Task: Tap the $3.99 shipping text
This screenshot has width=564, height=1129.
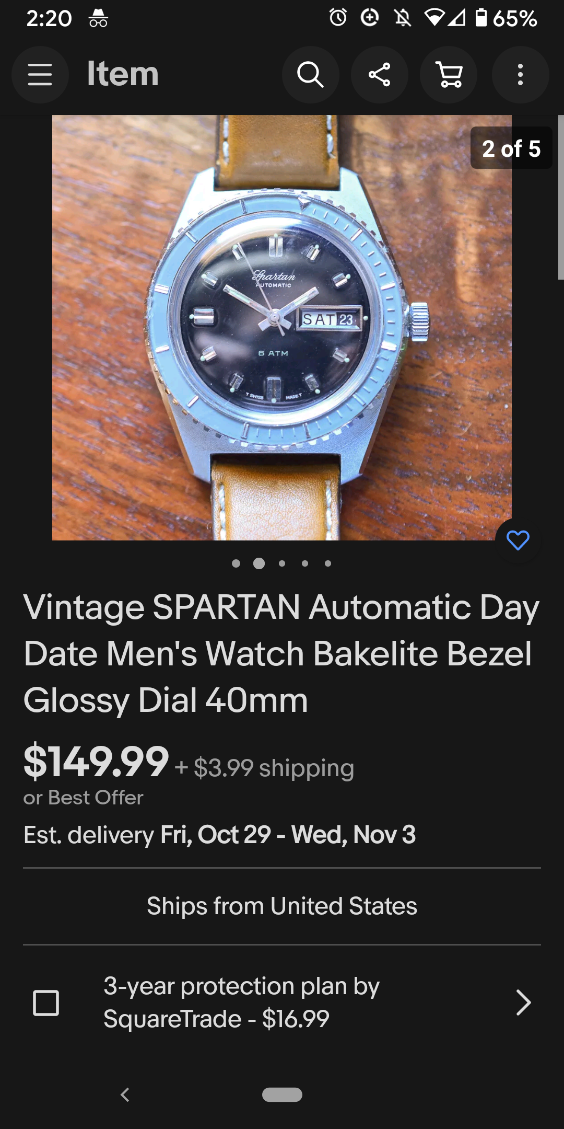Action: pyautogui.click(x=264, y=768)
